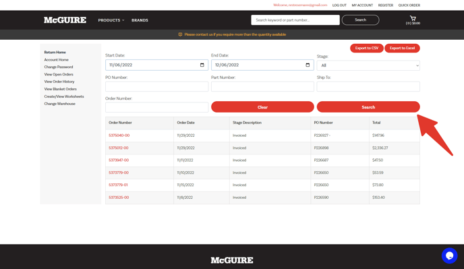Open the Start Date calendar picker icon
The height and width of the screenshot is (269, 464).
202,65
